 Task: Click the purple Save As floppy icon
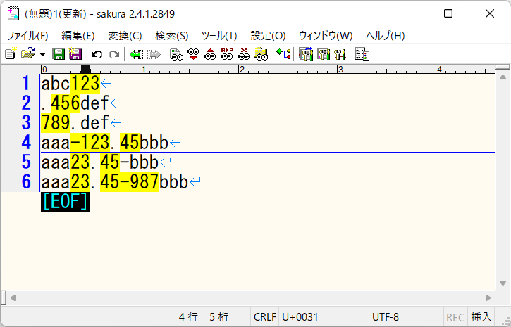(x=75, y=54)
